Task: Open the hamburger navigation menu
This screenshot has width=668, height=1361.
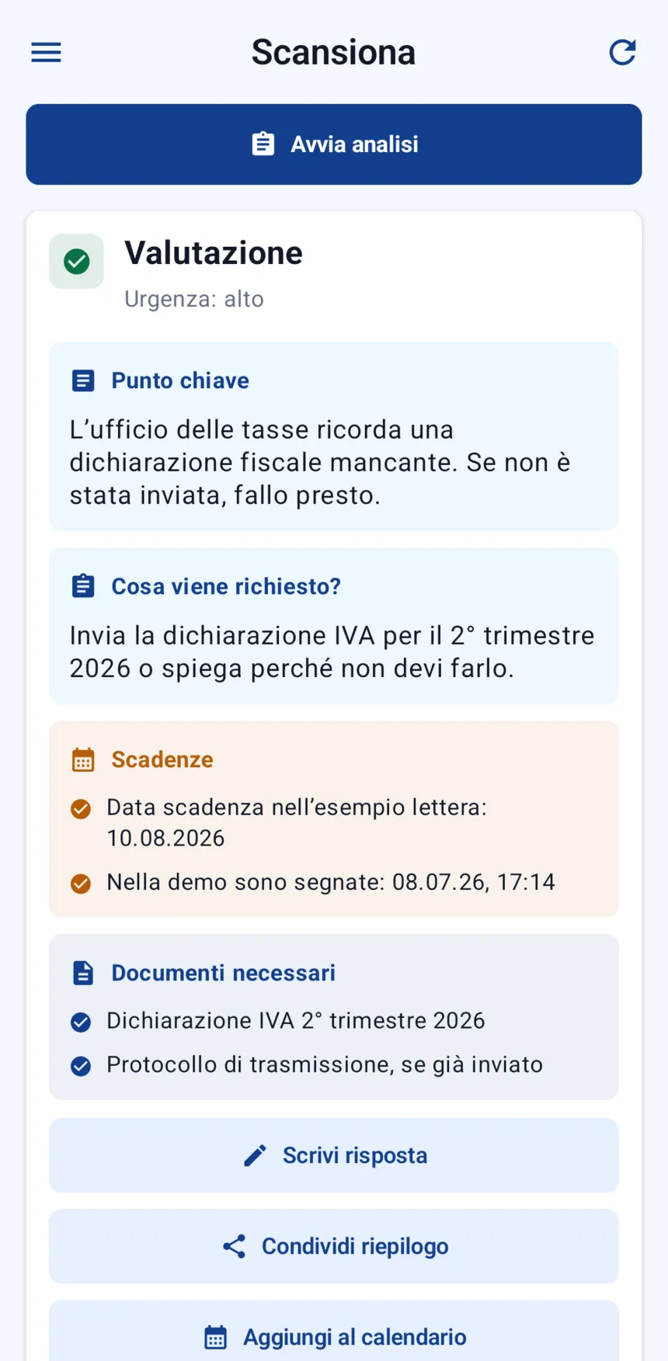Action: 46,53
